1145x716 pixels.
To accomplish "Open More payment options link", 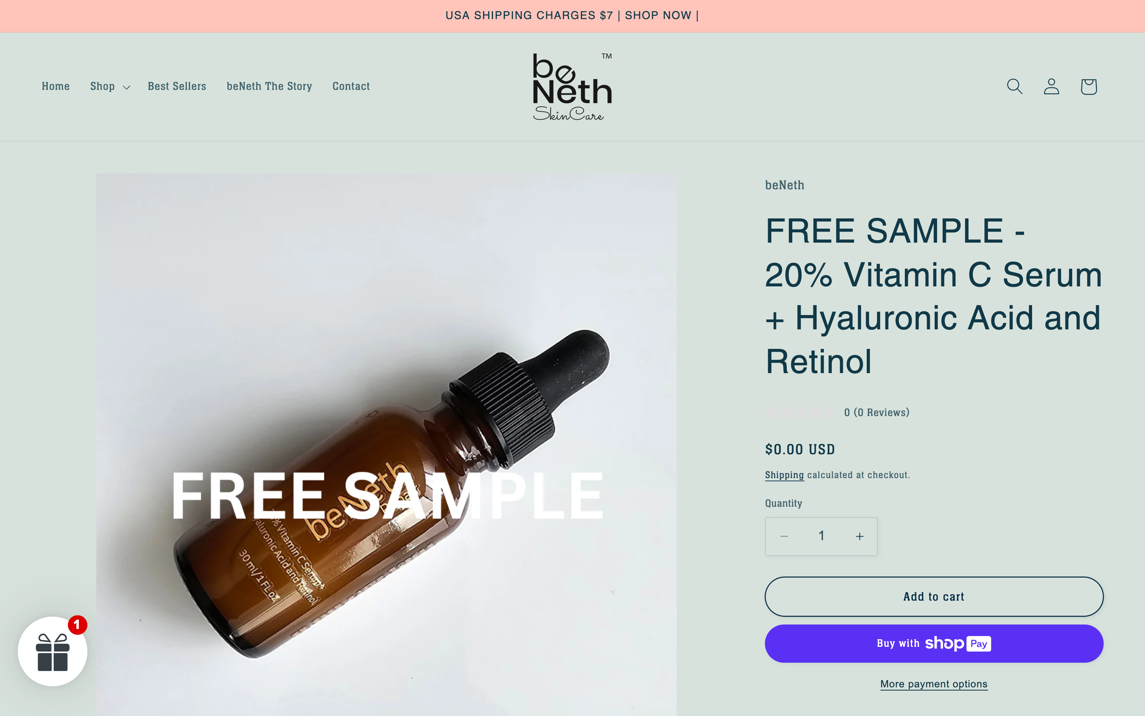I will click(x=934, y=684).
